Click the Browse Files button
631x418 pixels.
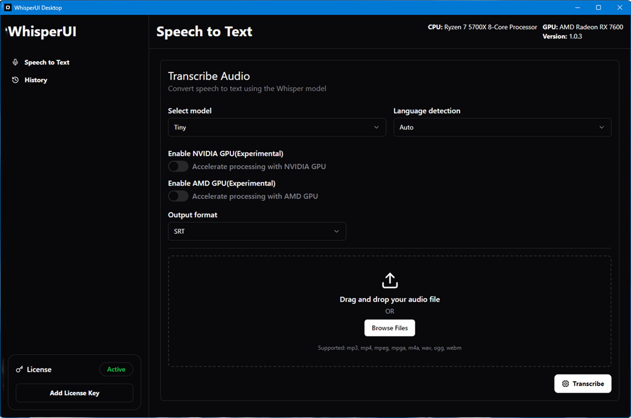390,328
